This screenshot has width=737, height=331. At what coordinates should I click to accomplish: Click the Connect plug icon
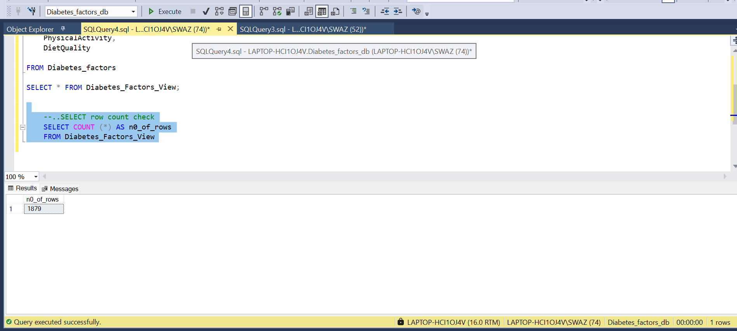18,11
